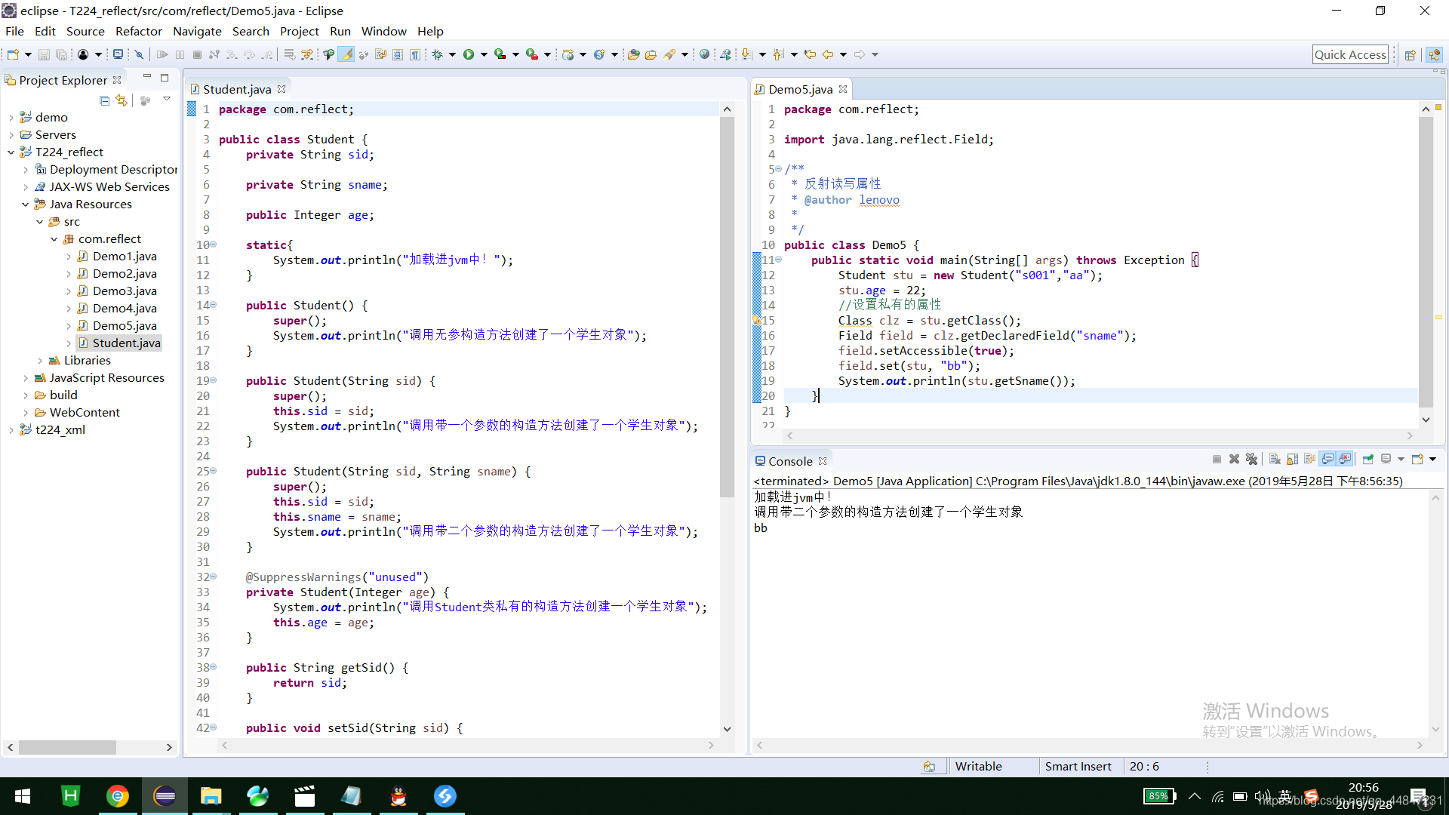Viewport: 1449px width, 815px height.
Task: Click the Suspend debug icon
Action: click(180, 54)
